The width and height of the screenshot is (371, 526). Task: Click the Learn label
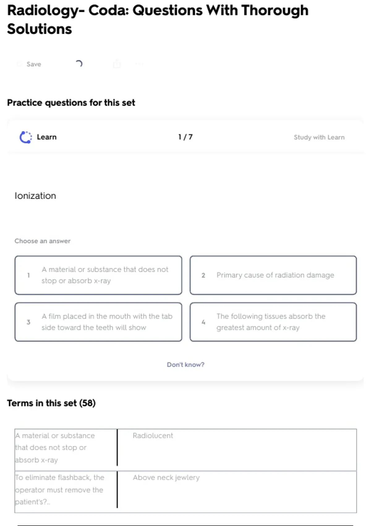pos(47,137)
